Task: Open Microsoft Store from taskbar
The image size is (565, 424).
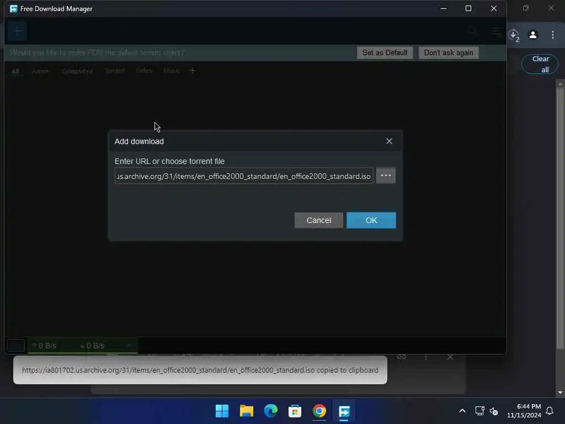Action: pos(295,411)
